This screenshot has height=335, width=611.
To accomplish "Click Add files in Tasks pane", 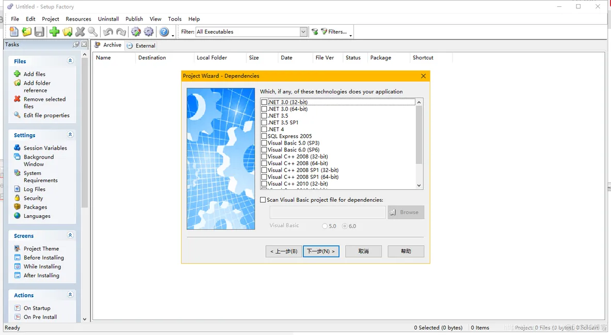I will [34, 74].
